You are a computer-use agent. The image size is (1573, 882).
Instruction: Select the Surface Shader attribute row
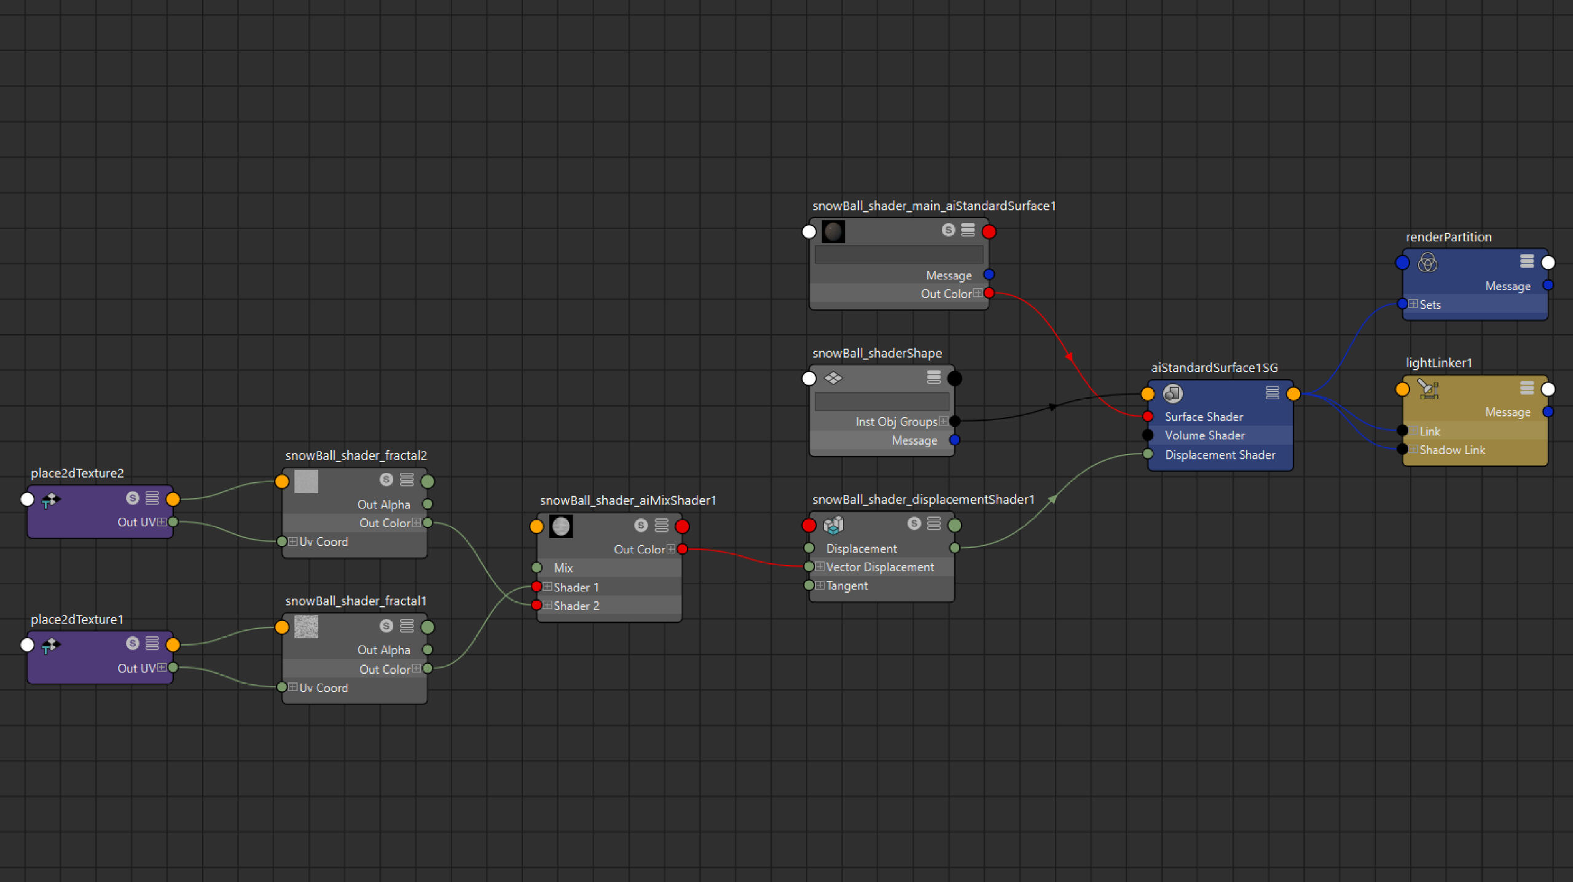(x=1204, y=417)
